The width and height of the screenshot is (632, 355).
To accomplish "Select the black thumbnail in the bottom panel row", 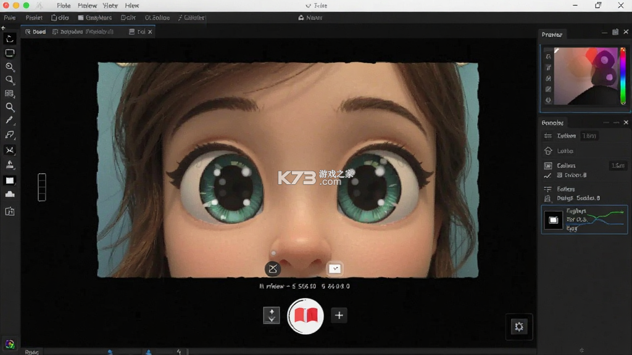I will point(554,220).
